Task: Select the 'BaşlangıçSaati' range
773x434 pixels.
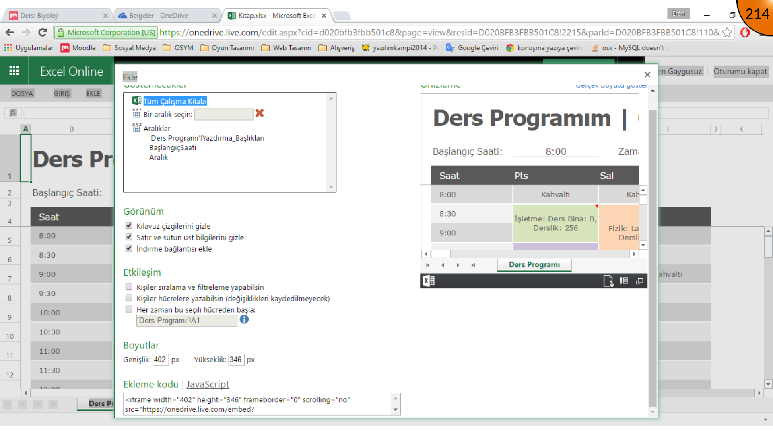Action: [x=173, y=148]
